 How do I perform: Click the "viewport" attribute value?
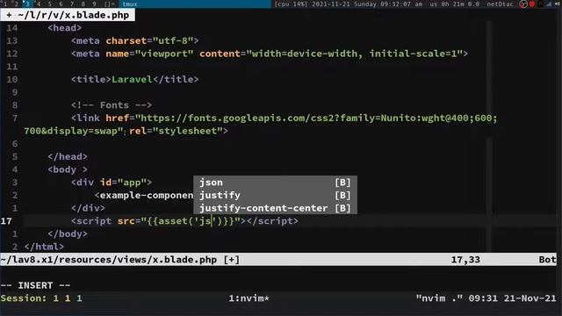pyautogui.click(x=164, y=54)
